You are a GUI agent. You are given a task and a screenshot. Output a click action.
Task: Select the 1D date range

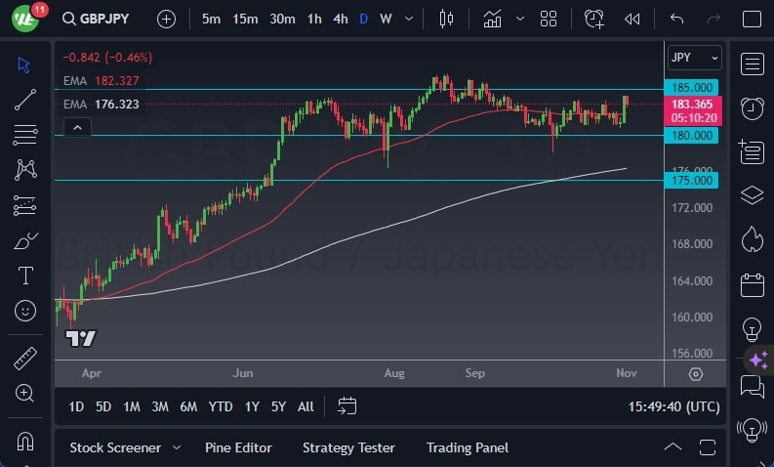(76, 406)
